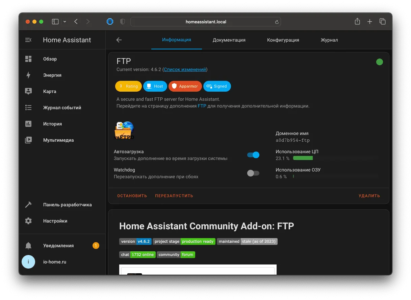Click the Host badge
411x300 pixels.
point(155,86)
